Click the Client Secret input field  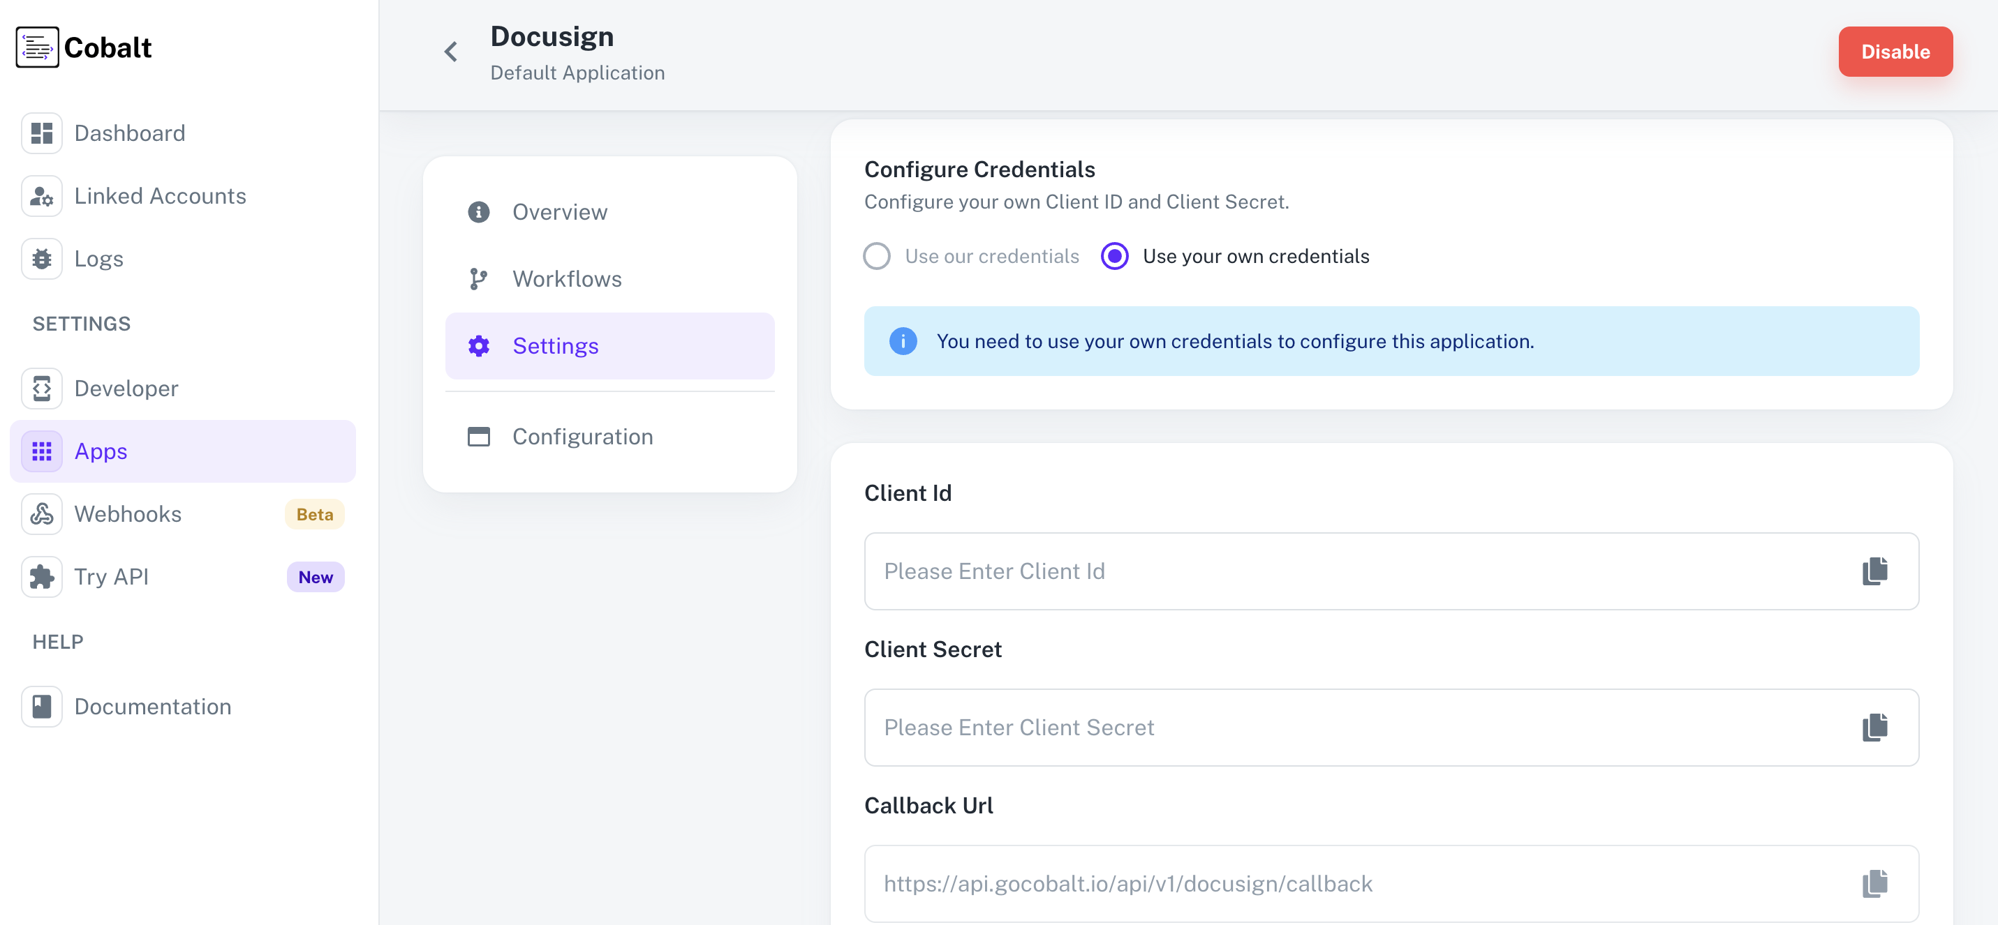(x=1319, y=728)
